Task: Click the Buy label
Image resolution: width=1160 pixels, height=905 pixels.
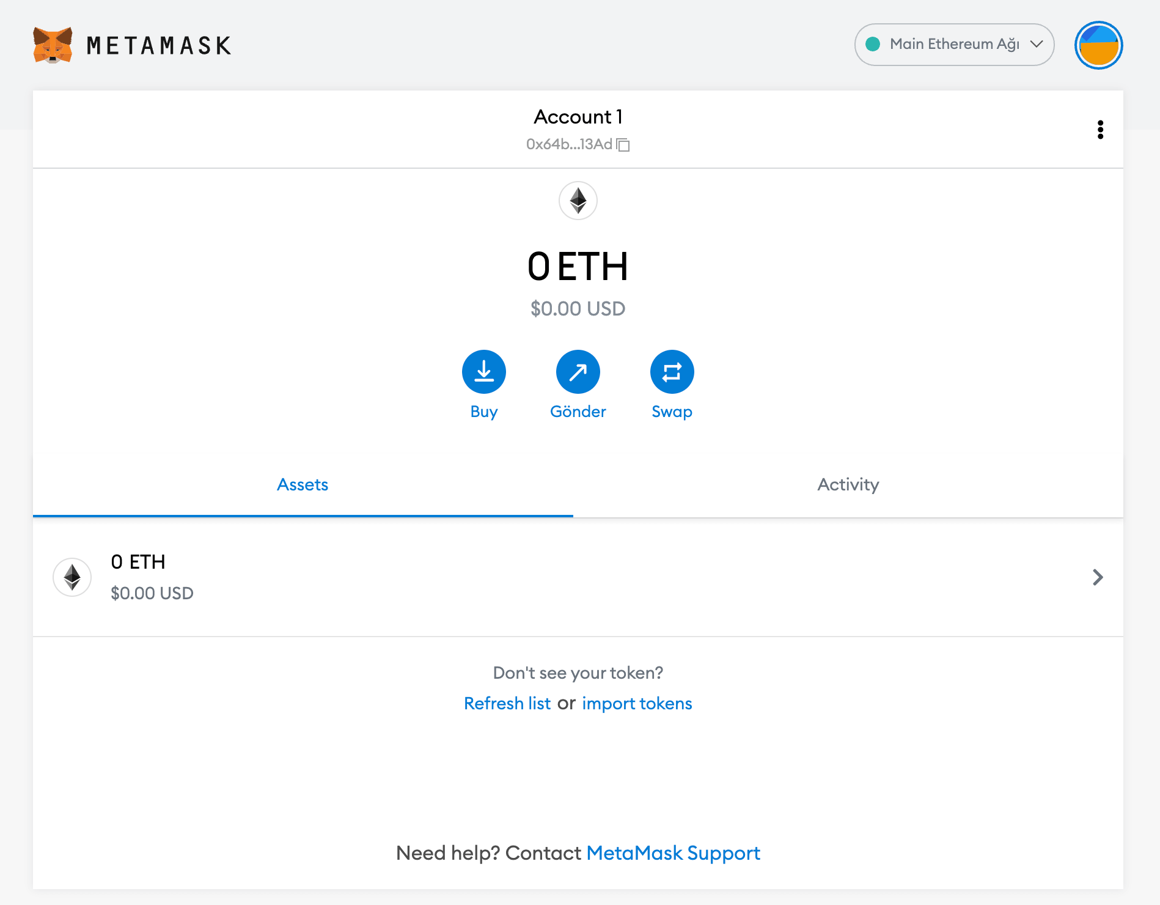Action: click(484, 412)
